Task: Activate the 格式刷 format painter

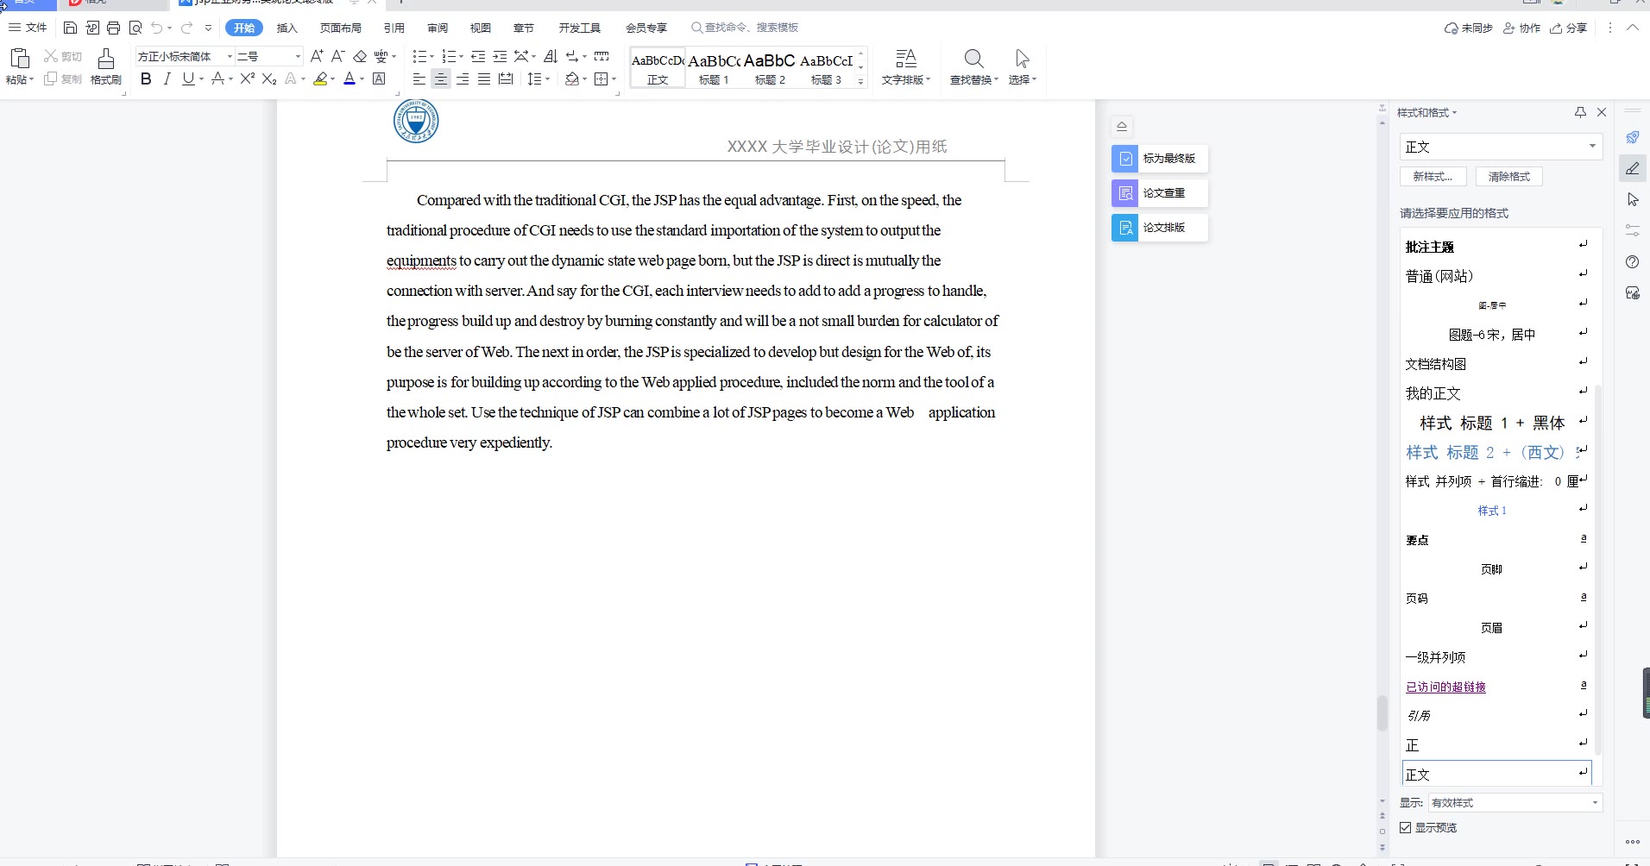Action: click(106, 66)
